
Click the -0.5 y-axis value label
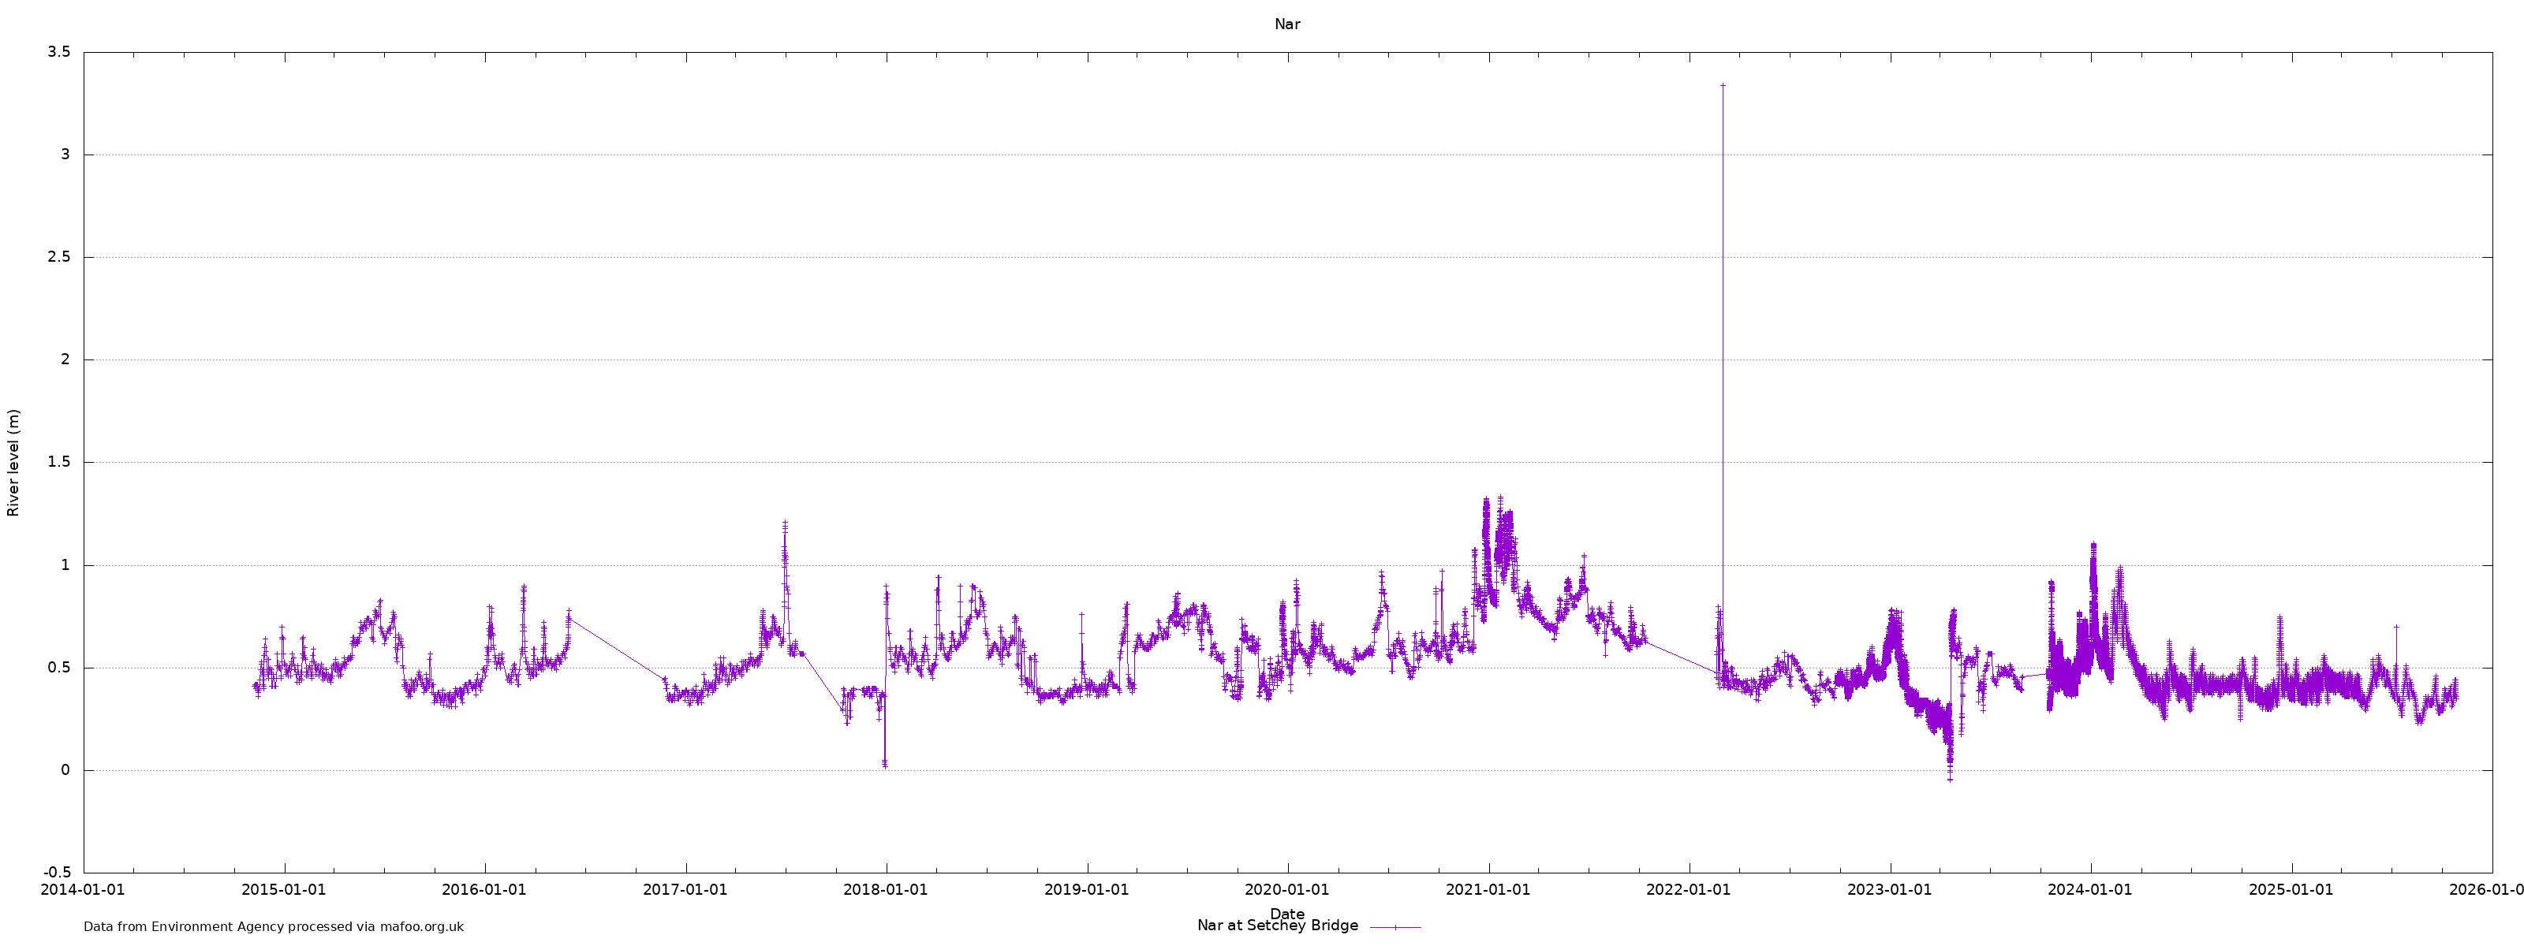pos(57,873)
